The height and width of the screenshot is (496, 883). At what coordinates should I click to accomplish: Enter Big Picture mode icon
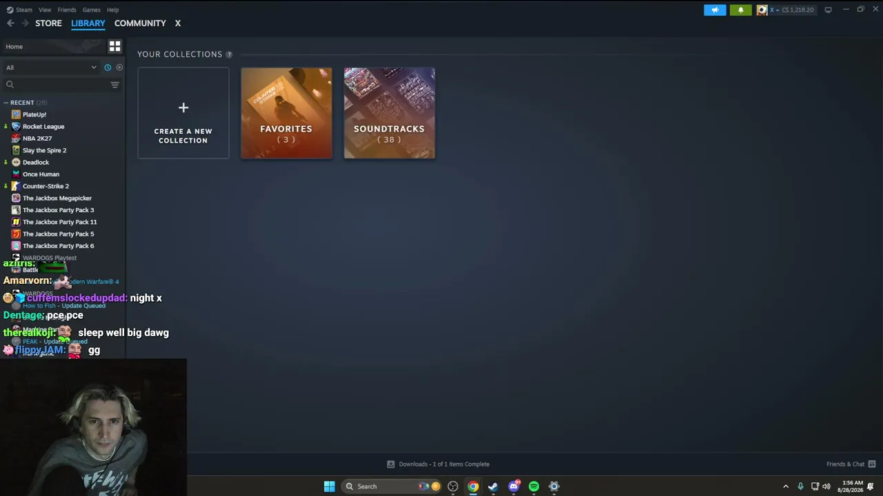[828, 10]
